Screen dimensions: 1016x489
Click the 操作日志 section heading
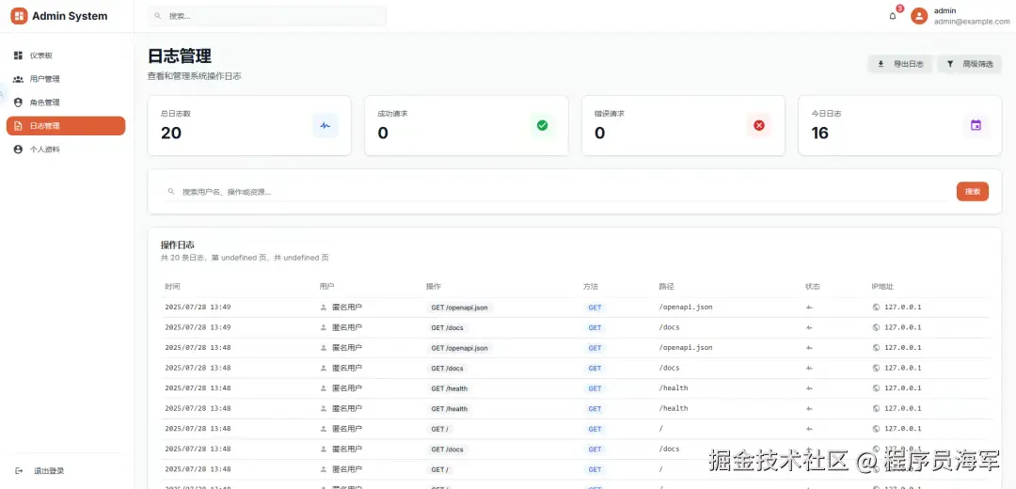[x=178, y=244]
